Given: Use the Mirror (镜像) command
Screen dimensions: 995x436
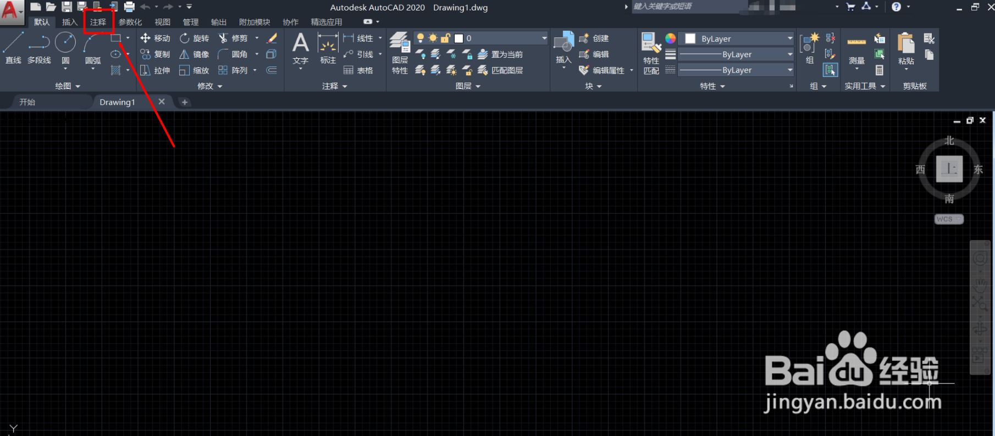Looking at the screenshot, I should click(195, 54).
